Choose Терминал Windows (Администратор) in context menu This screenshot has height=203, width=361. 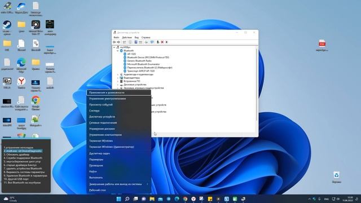coord(119,147)
